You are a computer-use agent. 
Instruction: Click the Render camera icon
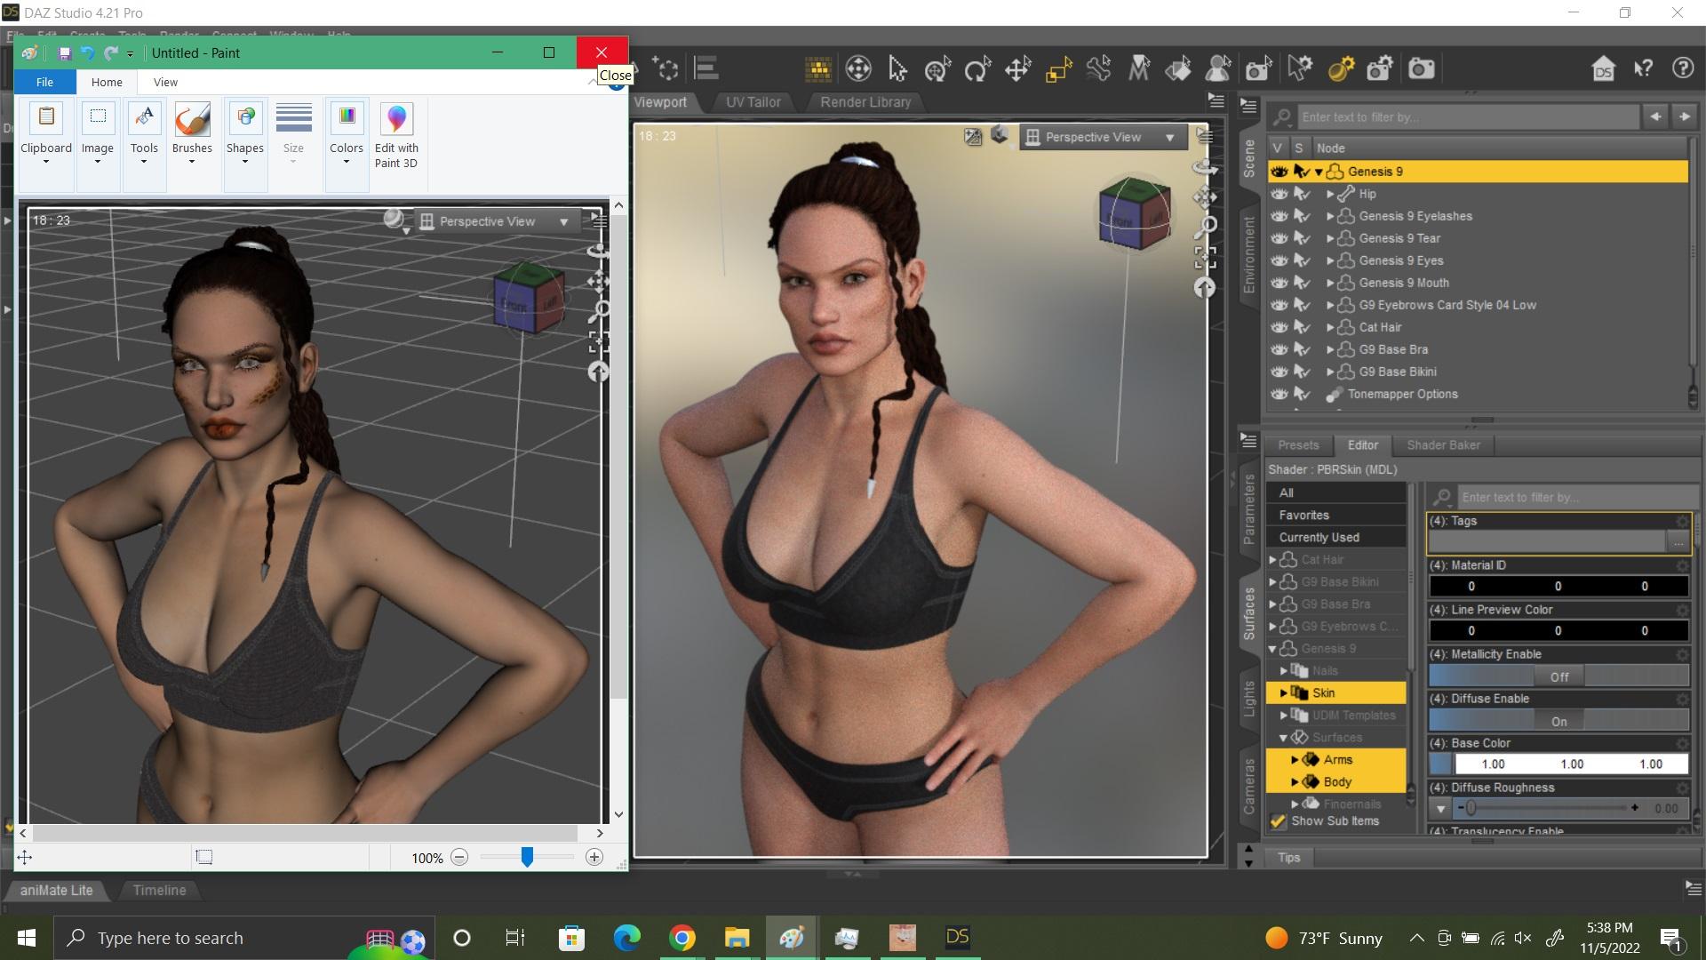[1421, 69]
